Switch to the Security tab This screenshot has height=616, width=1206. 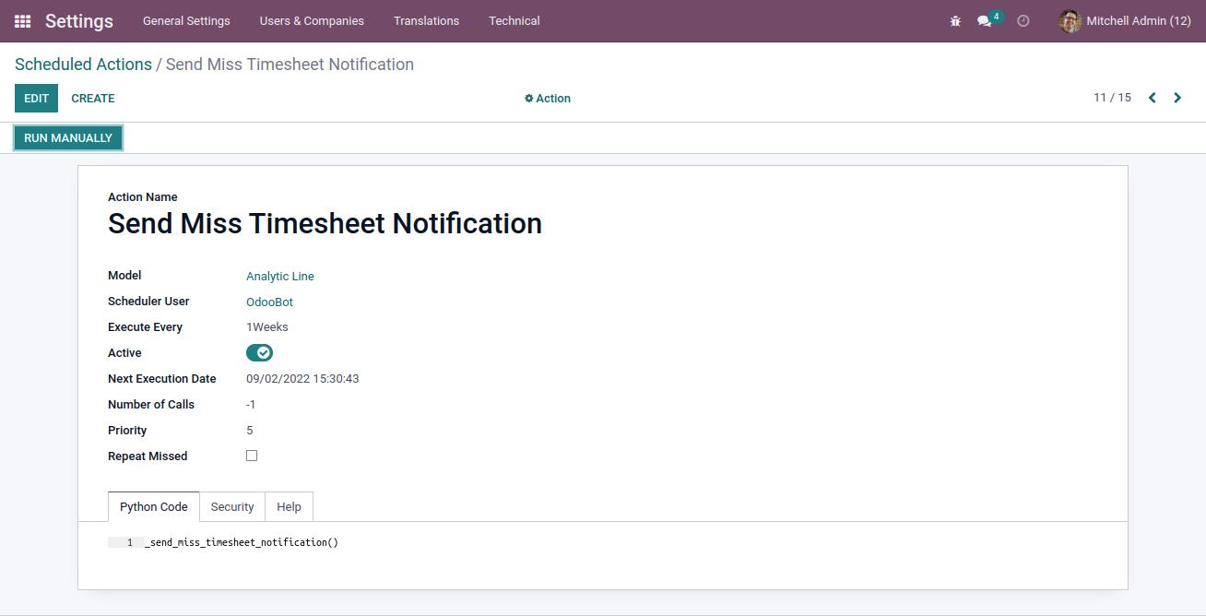tap(232, 507)
